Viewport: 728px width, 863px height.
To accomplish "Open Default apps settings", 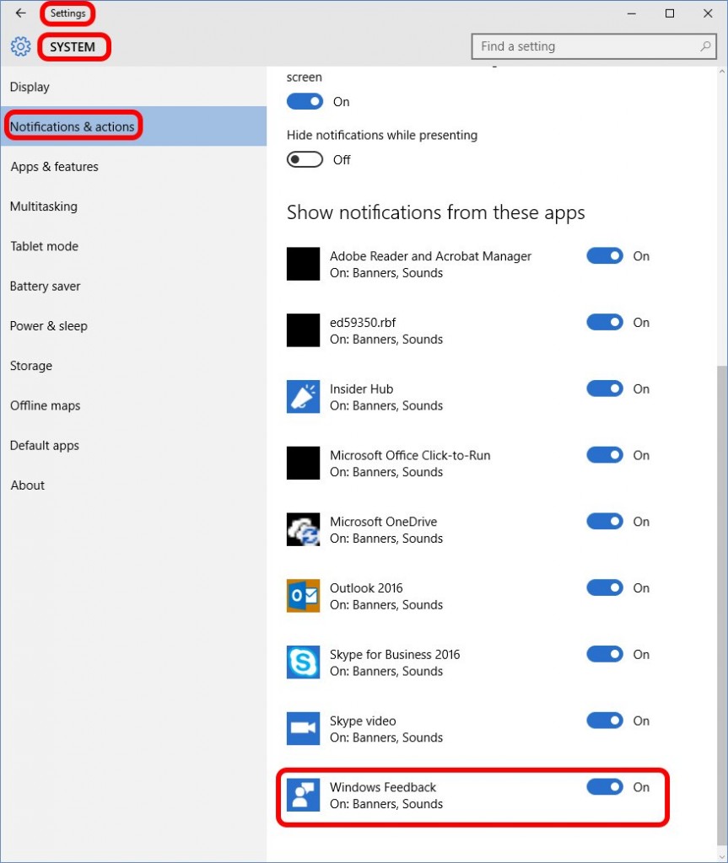I will [x=45, y=445].
